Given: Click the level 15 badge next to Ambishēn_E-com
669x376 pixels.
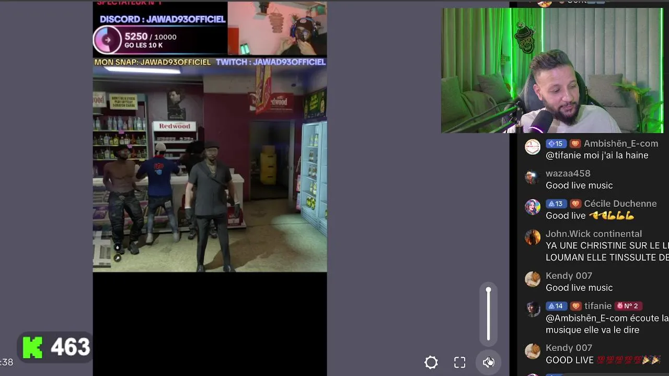Looking at the screenshot, I should pyautogui.click(x=555, y=144).
